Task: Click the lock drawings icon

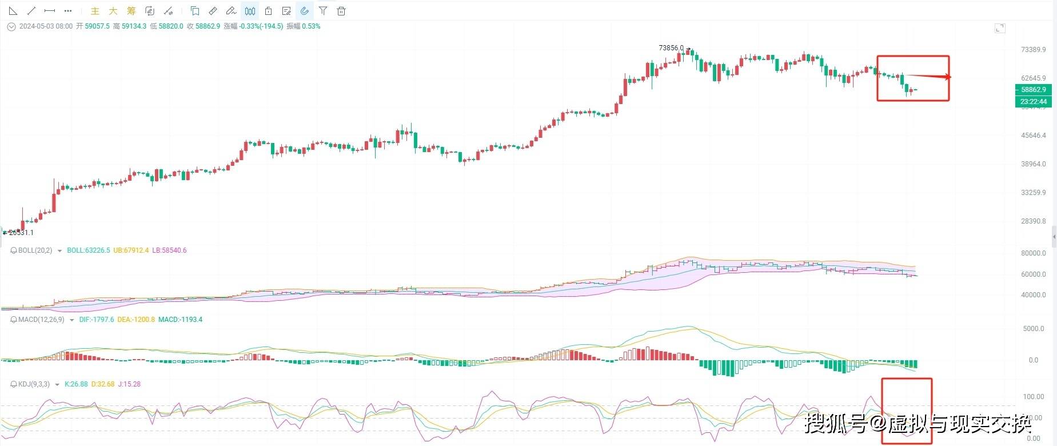Action: (268, 11)
